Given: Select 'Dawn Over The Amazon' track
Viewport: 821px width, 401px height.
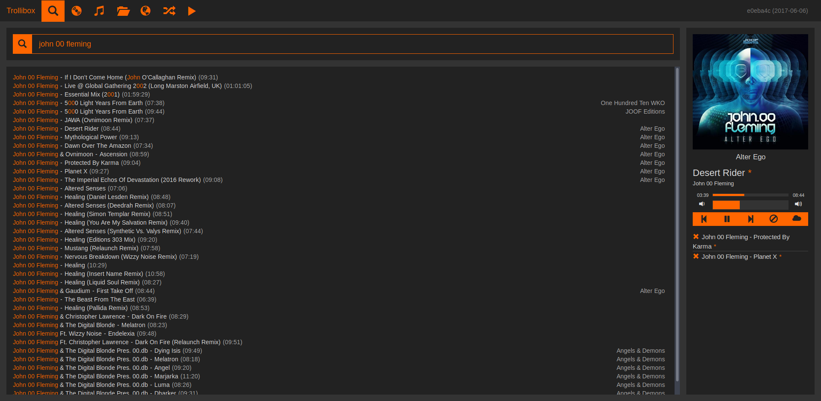Looking at the screenshot, I should click(98, 146).
